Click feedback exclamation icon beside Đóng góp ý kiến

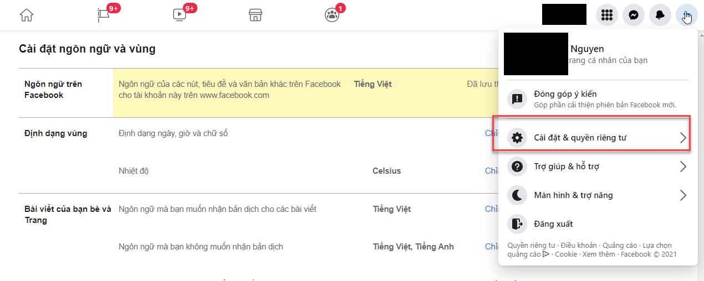517,99
